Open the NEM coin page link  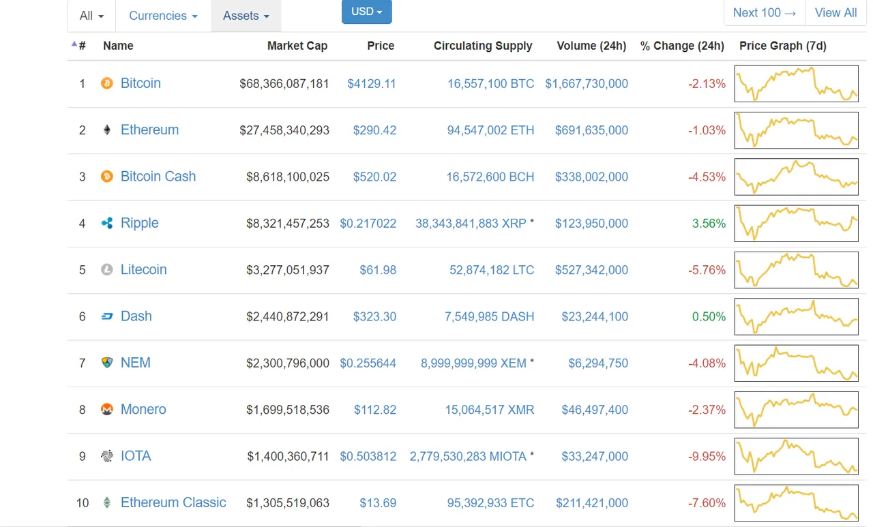point(136,363)
